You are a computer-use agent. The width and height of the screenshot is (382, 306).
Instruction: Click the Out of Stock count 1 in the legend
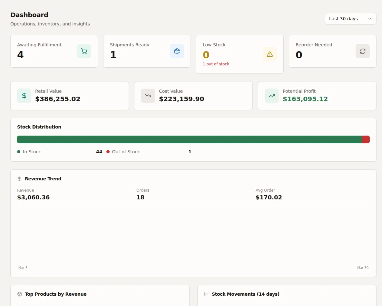(190, 152)
